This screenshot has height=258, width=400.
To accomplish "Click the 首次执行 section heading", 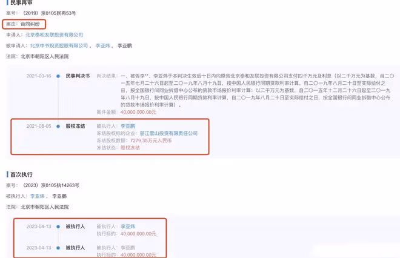I will [x=21, y=174].
